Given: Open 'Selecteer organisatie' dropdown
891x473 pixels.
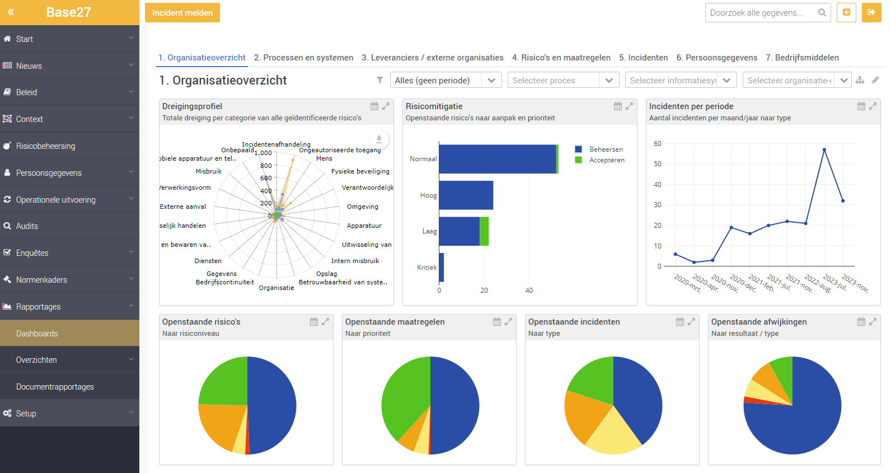Looking at the screenshot, I should click(797, 80).
